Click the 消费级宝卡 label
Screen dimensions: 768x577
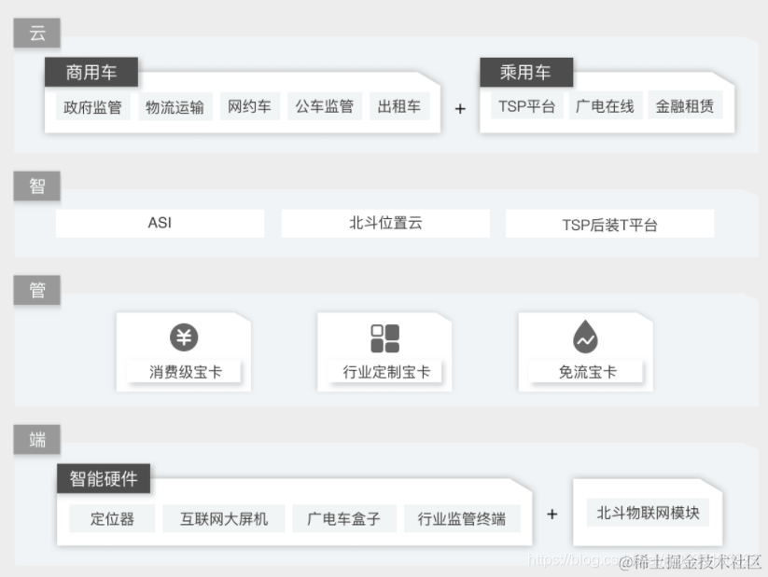[185, 372]
